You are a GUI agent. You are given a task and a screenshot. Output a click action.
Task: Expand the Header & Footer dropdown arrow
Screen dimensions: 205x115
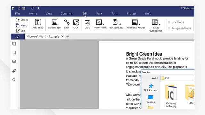click(x=140, y=24)
